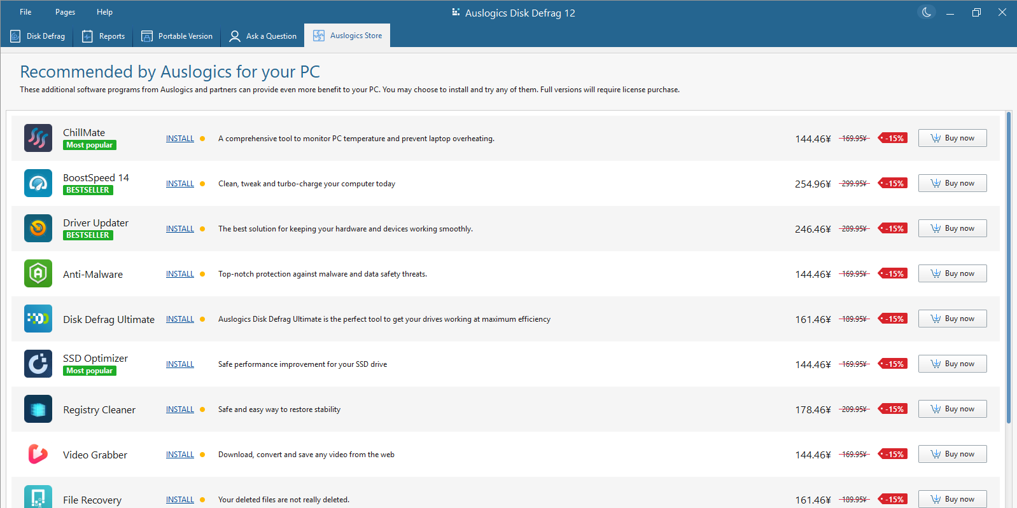
Task: Click the Anti-Malware shield icon
Action: [38, 273]
